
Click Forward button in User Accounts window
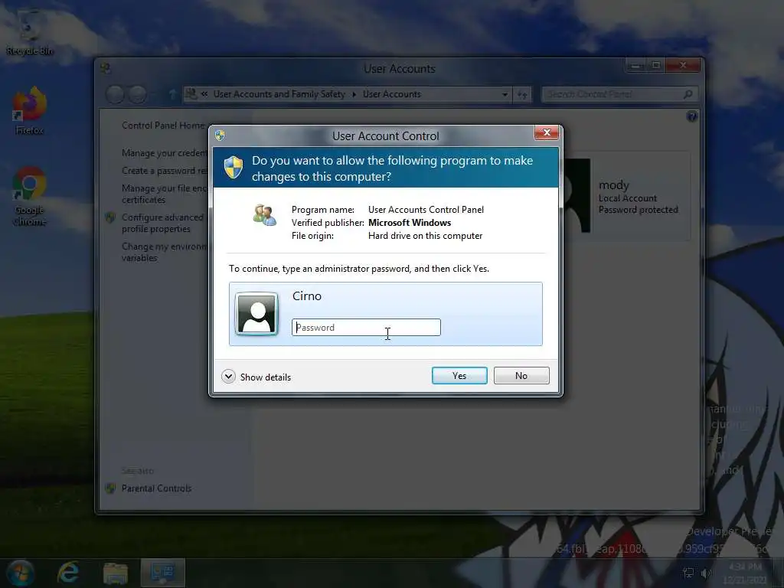(138, 94)
